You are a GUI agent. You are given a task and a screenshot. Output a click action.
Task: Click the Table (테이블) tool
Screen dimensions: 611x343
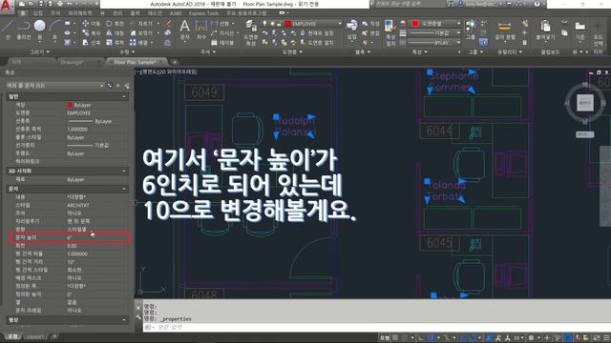(222, 42)
